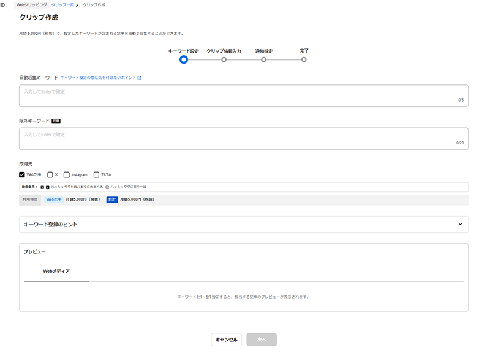Open キーワード設定の際に気を付けたいポイント link
Viewport: 490px width, 353px height.
pos(98,78)
